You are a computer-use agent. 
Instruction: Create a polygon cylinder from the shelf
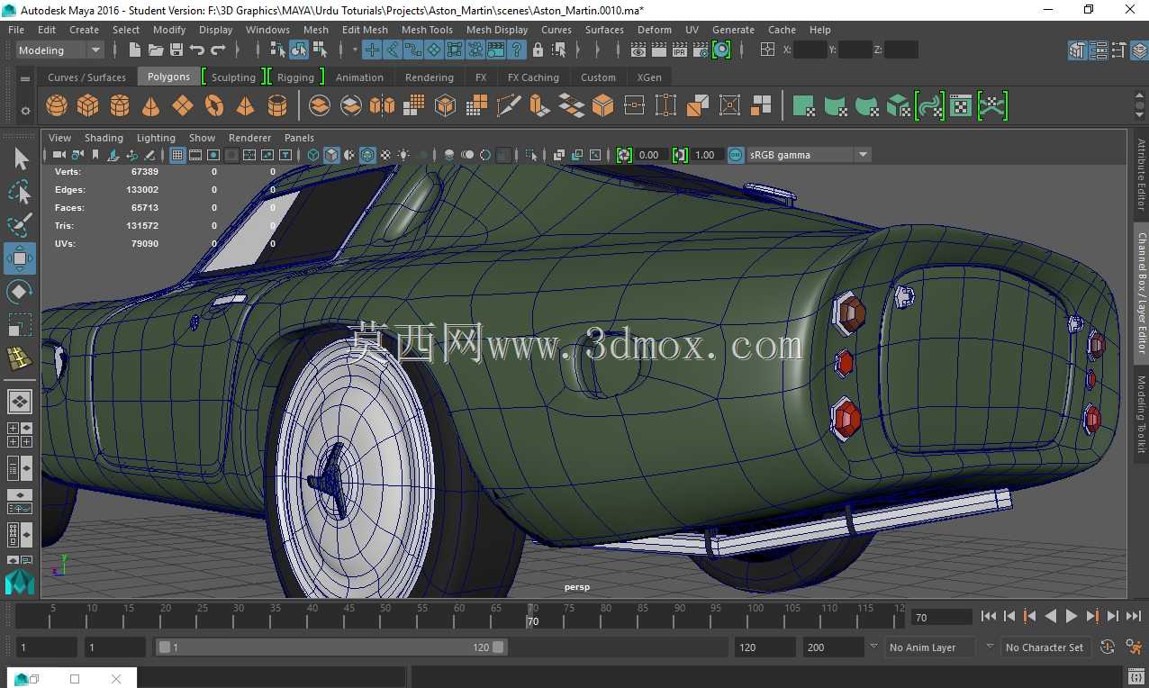point(120,106)
